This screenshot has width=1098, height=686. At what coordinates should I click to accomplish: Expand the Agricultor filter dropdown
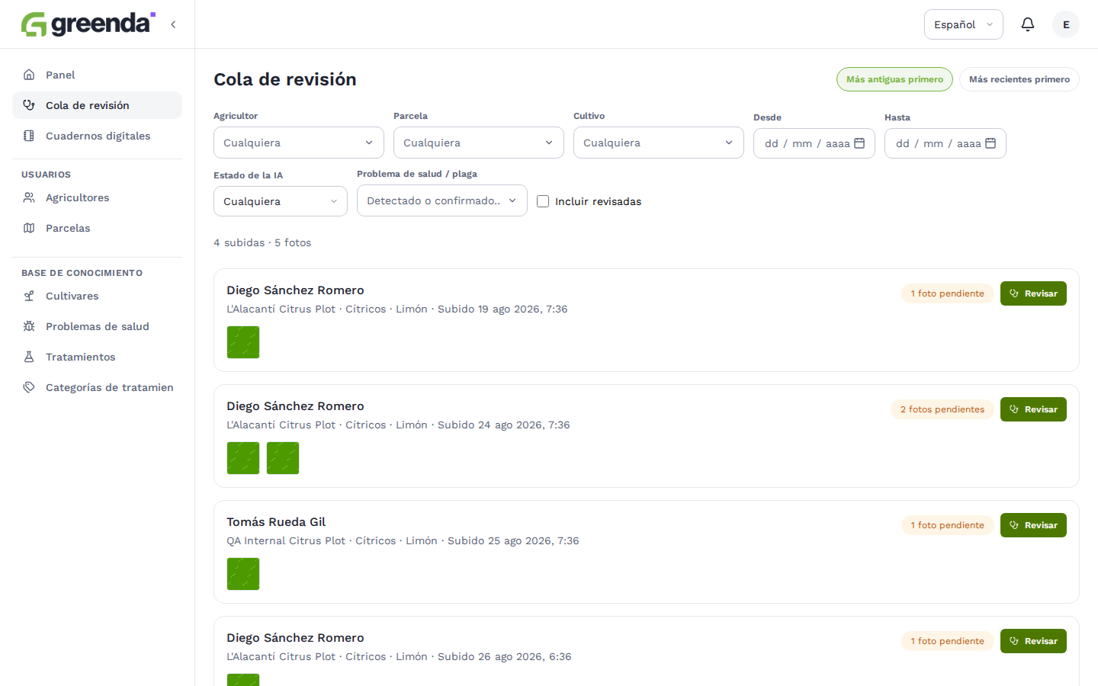tap(299, 143)
